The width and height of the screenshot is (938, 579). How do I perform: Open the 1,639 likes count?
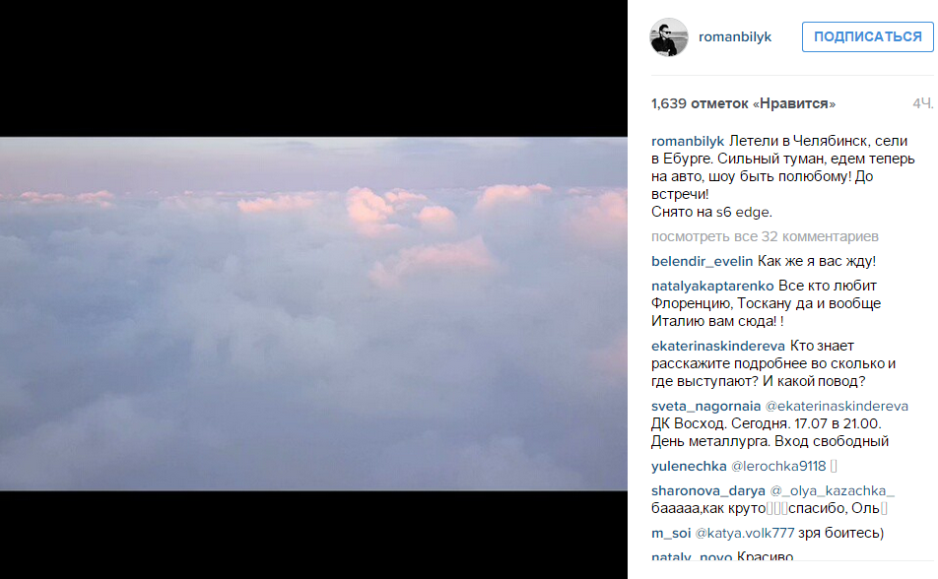(x=743, y=104)
